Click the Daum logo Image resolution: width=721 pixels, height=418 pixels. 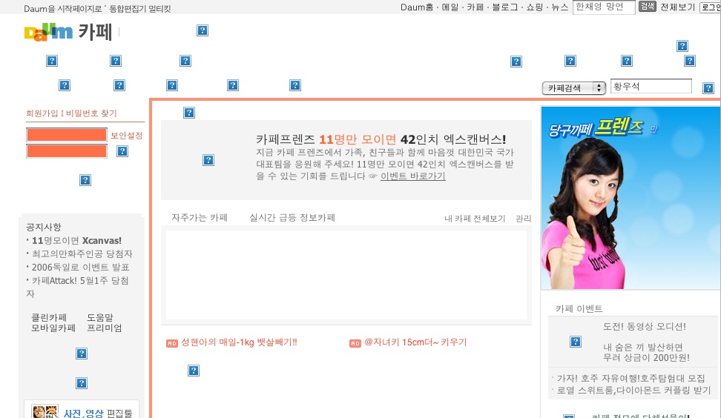click(48, 32)
